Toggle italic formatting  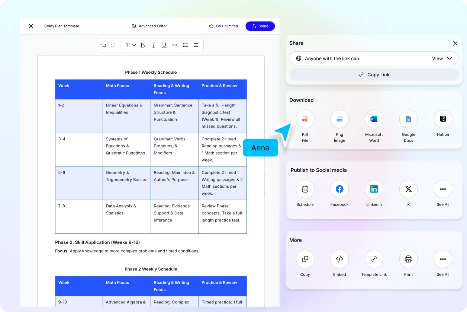(x=154, y=45)
